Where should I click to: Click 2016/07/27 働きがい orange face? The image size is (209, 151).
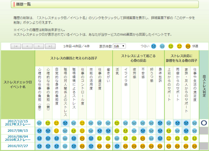108,146
